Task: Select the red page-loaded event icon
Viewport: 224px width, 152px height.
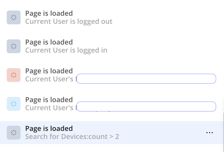Action: point(14,75)
